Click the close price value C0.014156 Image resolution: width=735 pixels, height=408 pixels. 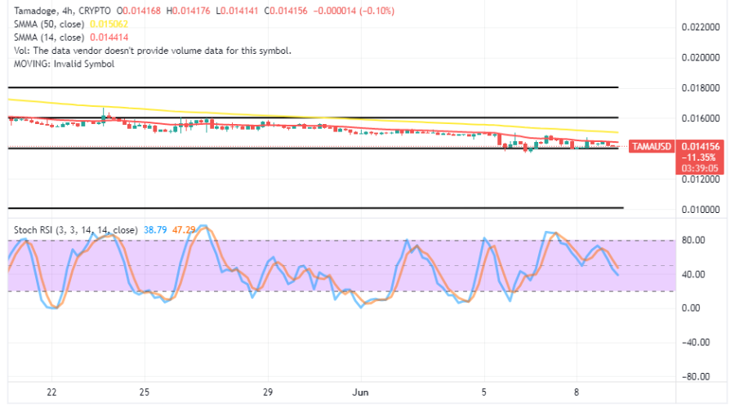point(286,11)
